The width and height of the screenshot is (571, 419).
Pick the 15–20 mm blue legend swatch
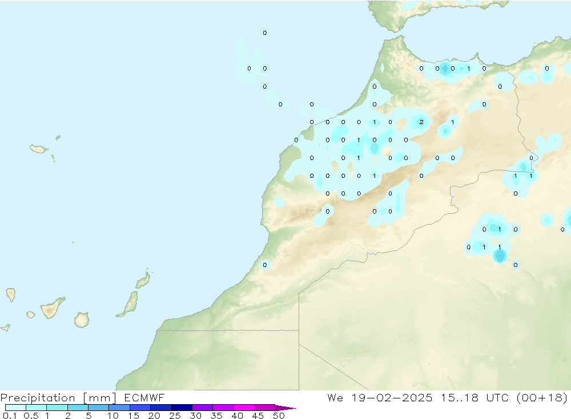(x=140, y=408)
